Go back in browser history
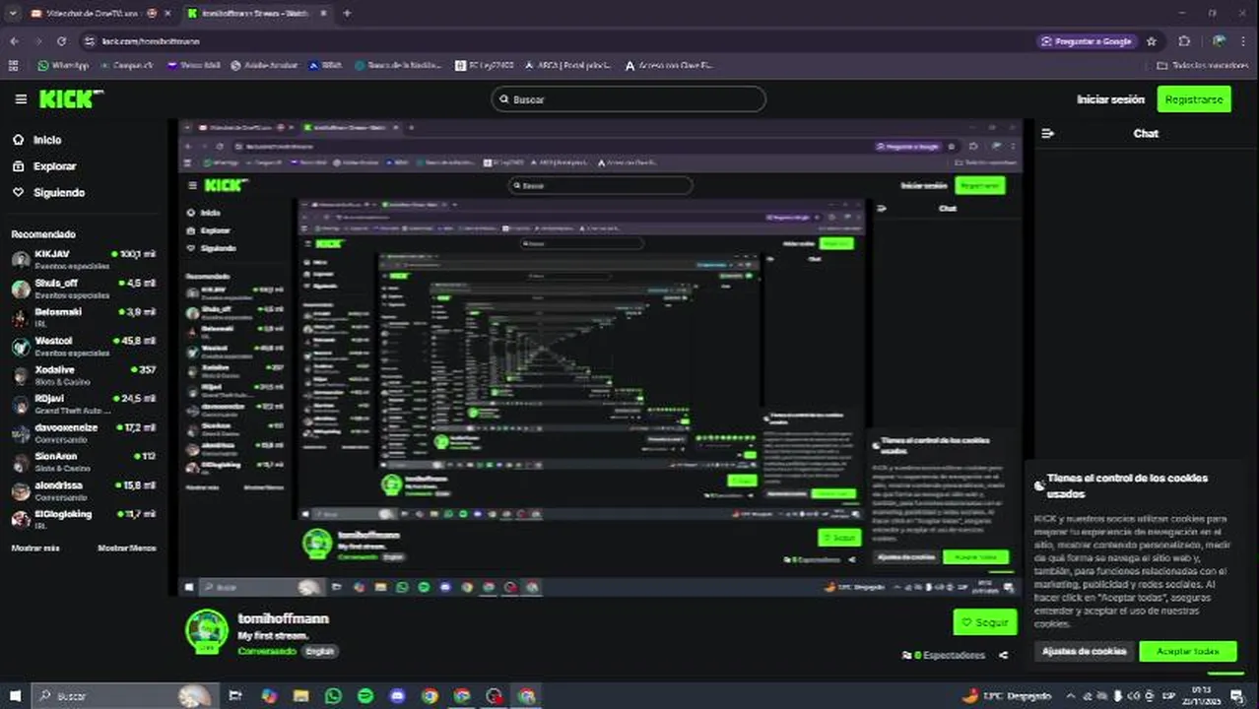The height and width of the screenshot is (709, 1259). click(14, 41)
